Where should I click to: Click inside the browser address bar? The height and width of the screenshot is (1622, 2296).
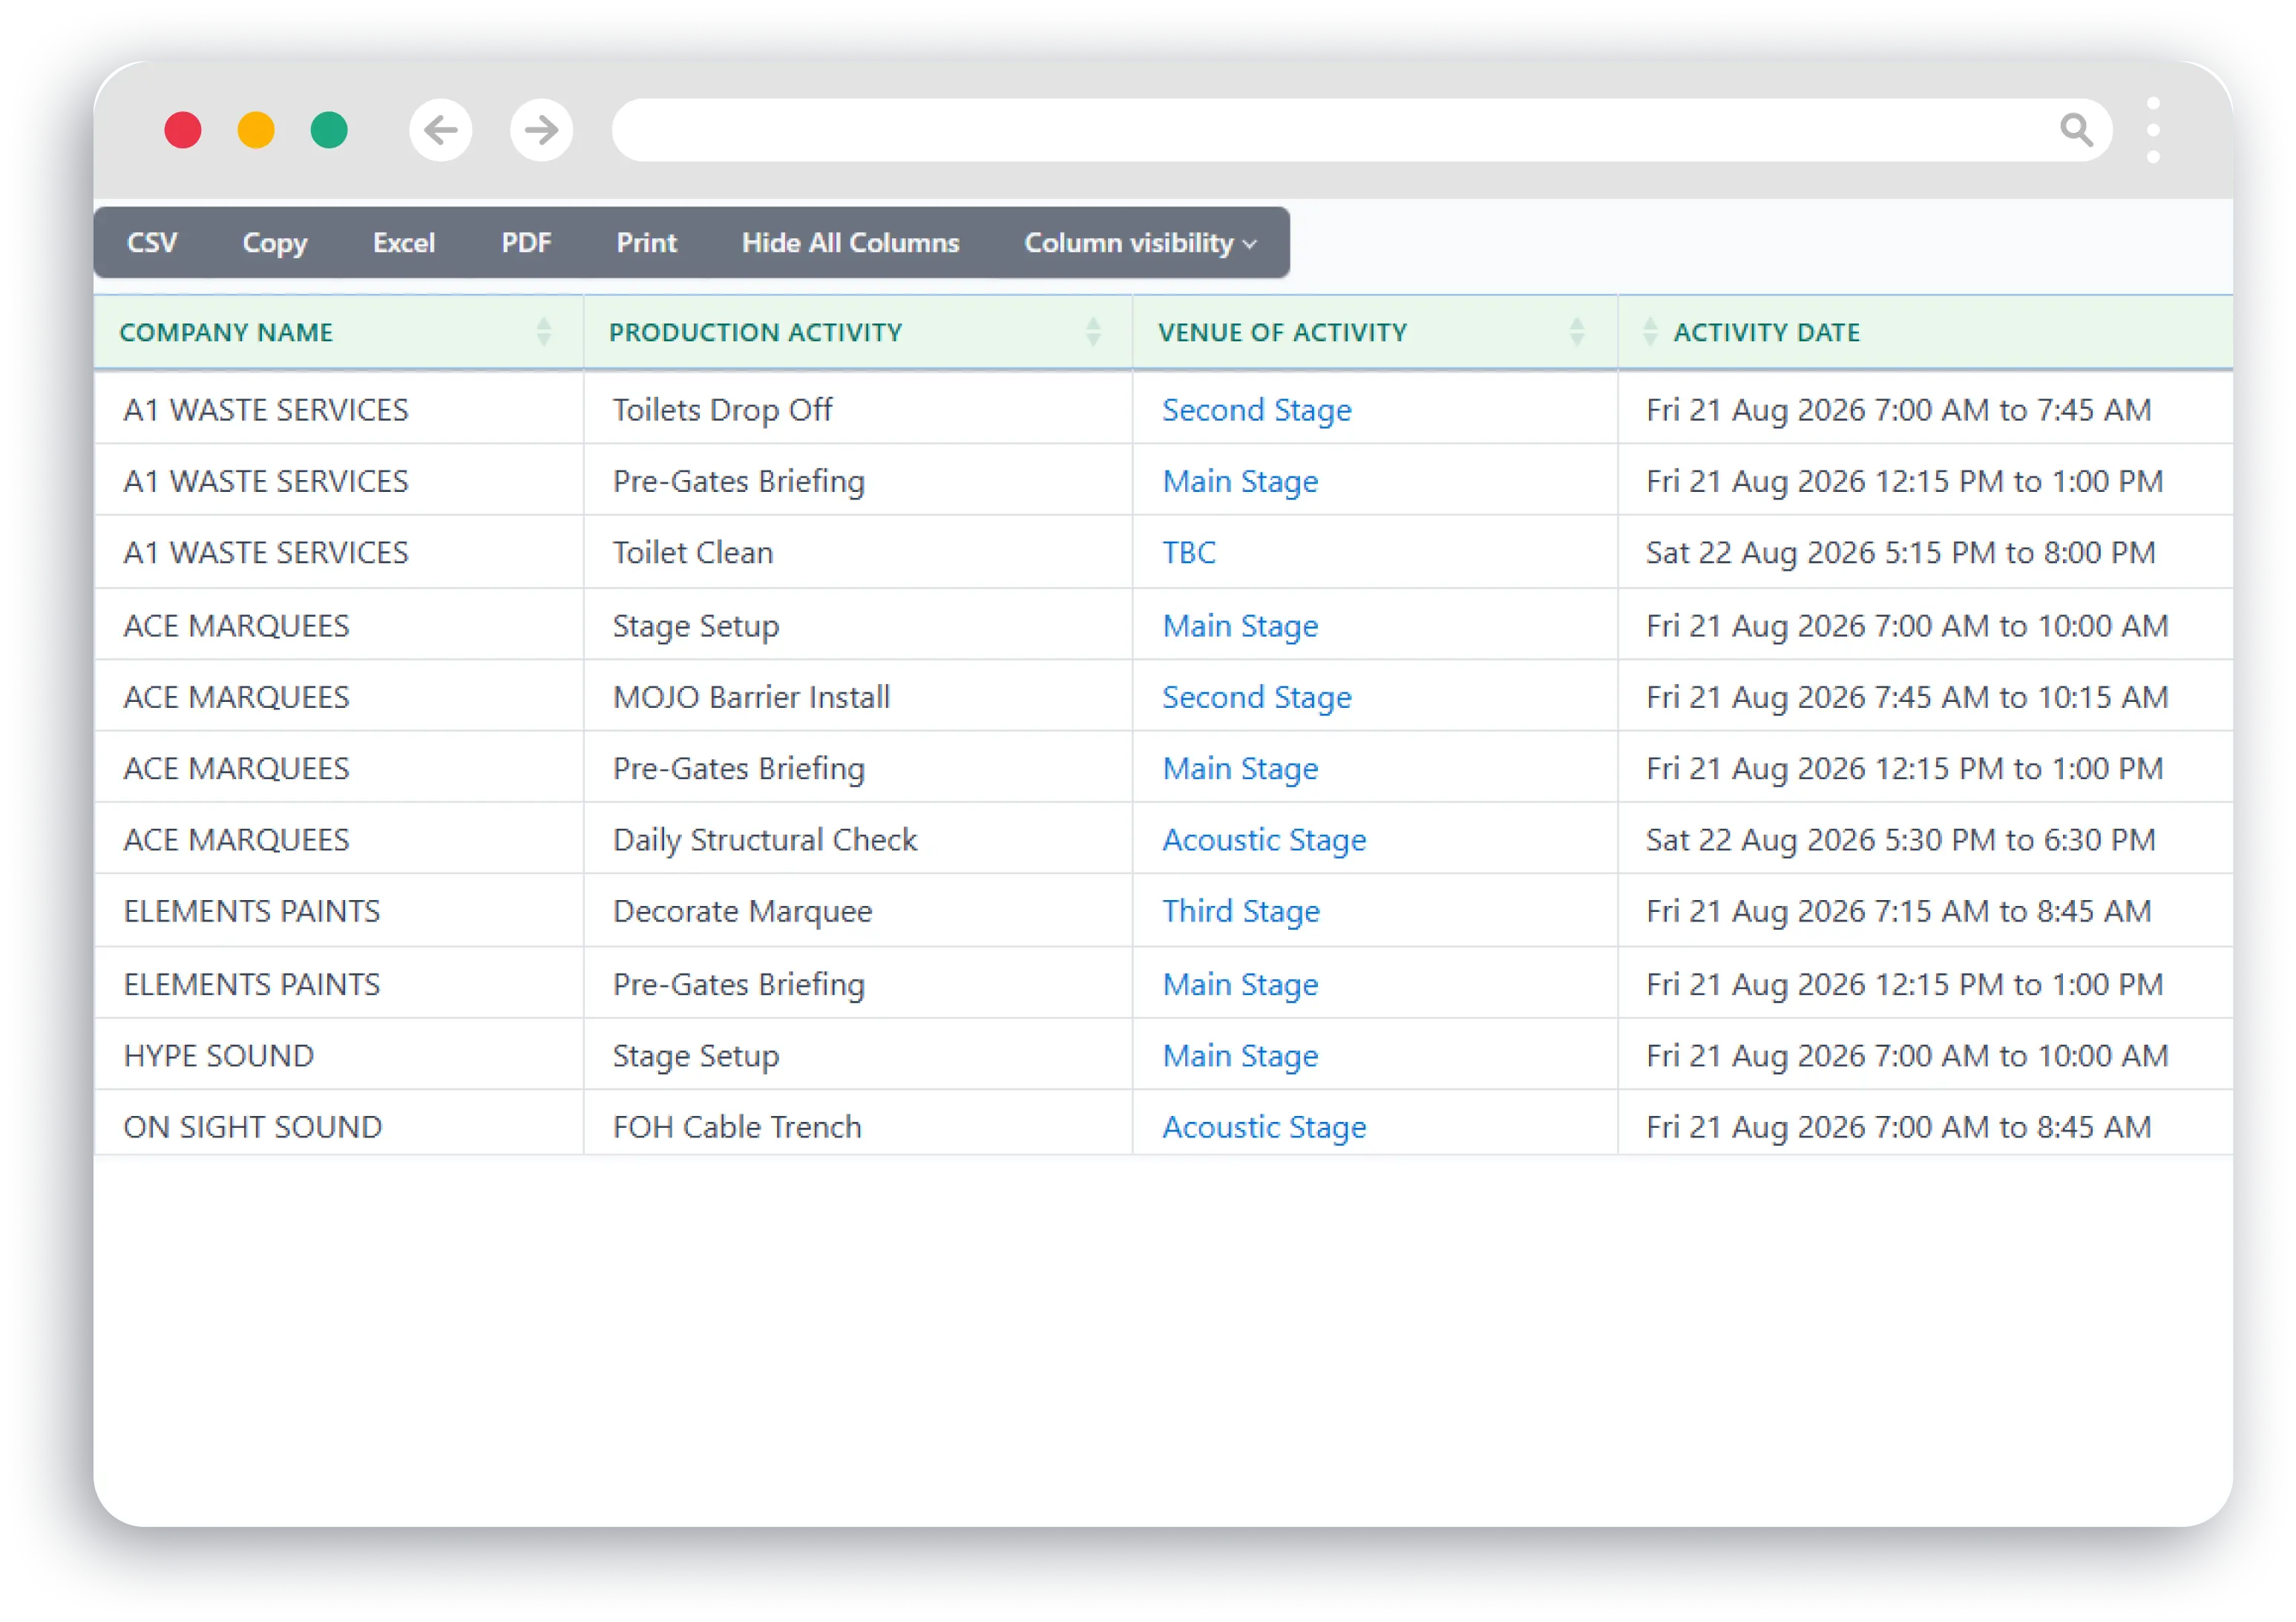pos(1300,130)
